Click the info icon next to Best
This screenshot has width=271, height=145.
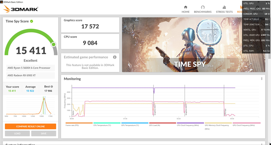52,87
